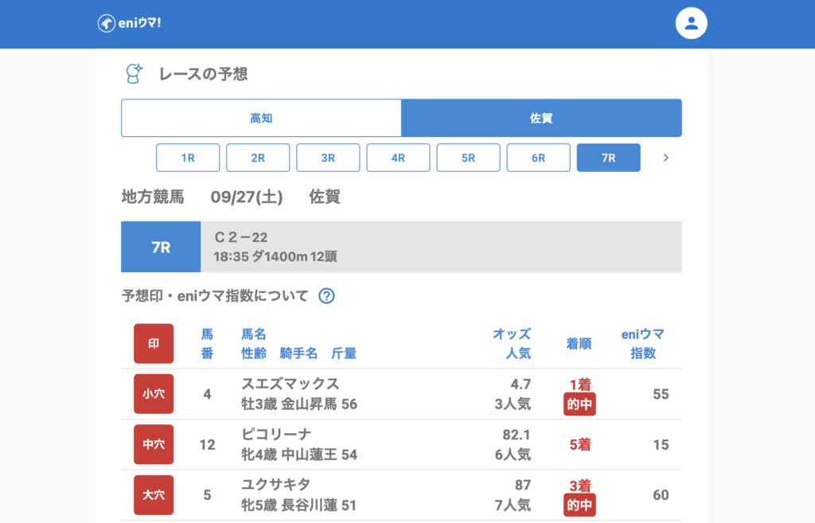Image resolution: width=815 pixels, height=523 pixels.
Task: Choose the 3R race button
Action: click(x=328, y=158)
